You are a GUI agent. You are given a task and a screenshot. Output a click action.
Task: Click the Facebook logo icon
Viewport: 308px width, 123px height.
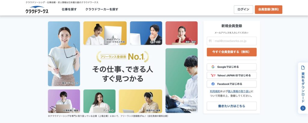pos(213,84)
